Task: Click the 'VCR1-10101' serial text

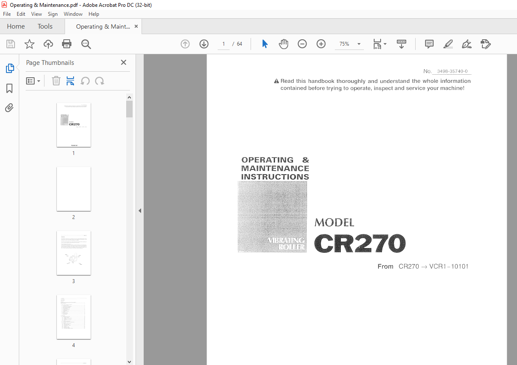Action: [x=449, y=266]
